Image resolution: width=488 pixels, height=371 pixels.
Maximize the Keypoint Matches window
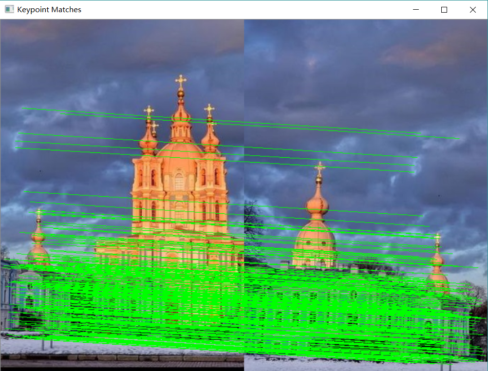click(x=444, y=9)
